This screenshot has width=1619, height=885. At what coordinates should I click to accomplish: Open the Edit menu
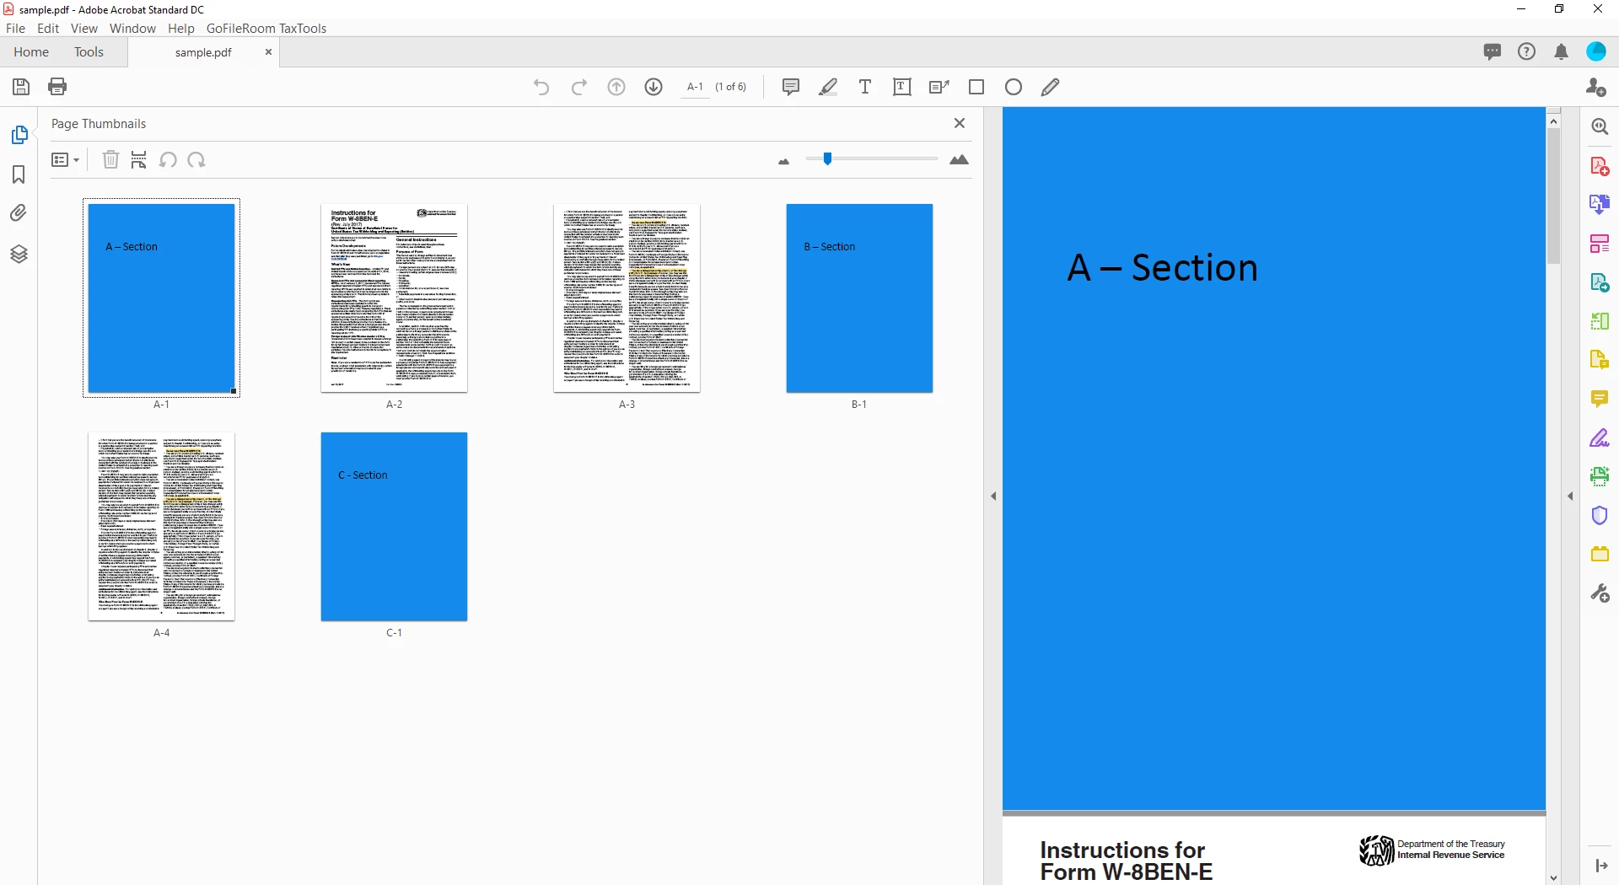[x=48, y=28]
